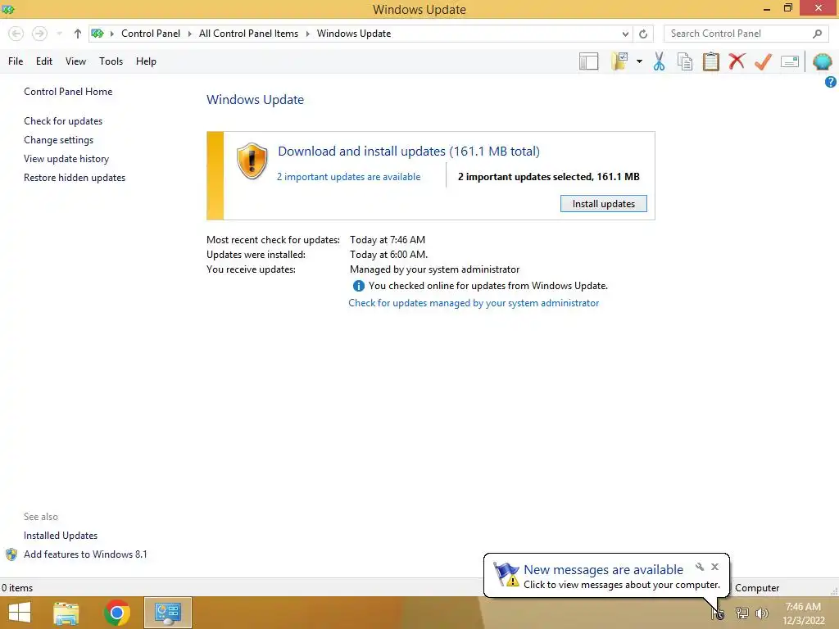Open the Help menu
Image resolution: width=839 pixels, height=629 pixels.
click(x=146, y=61)
